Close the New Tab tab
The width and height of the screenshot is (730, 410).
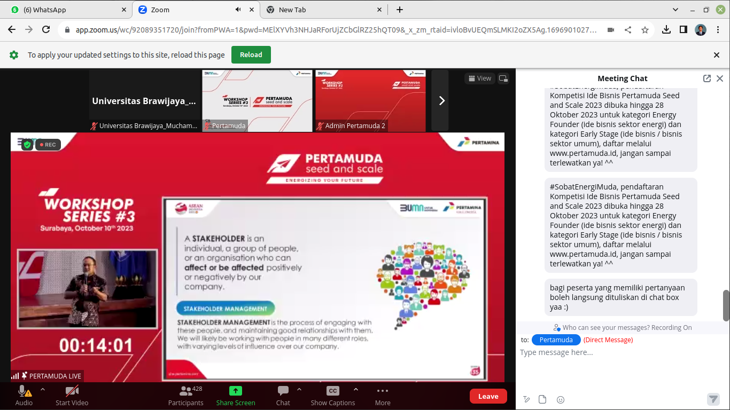pyautogui.click(x=380, y=10)
